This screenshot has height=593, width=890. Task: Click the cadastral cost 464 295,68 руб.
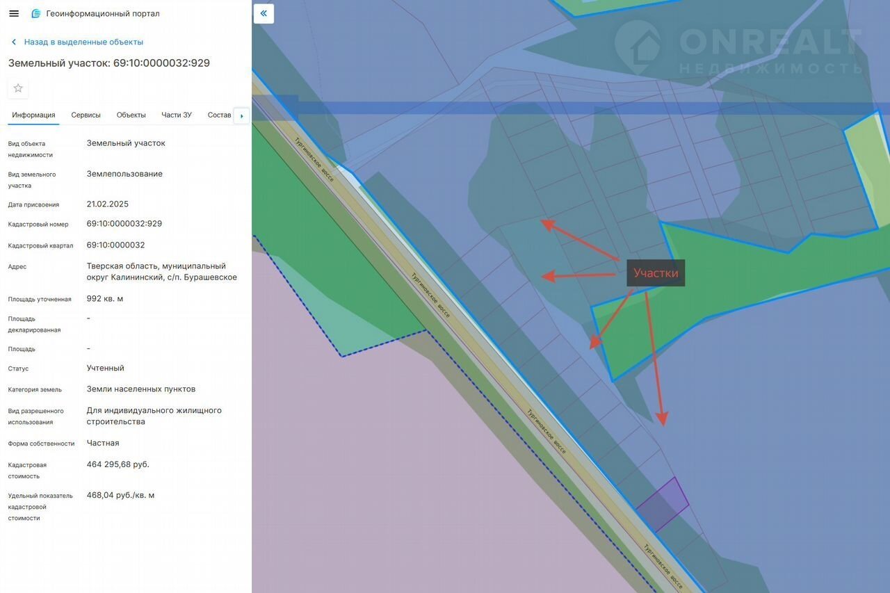pyautogui.click(x=118, y=464)
